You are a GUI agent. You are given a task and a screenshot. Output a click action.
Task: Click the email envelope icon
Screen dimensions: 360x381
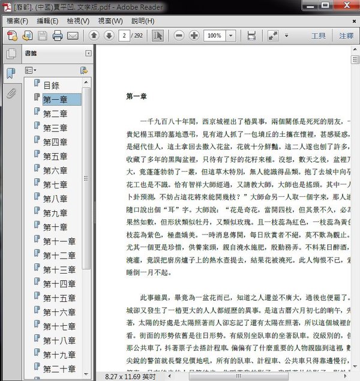(73, 36)
